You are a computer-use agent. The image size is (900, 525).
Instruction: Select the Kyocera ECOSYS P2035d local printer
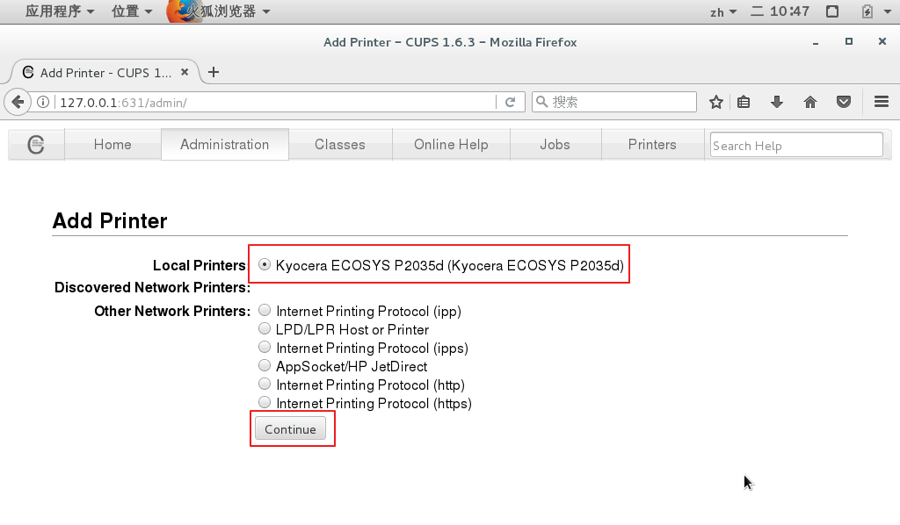coord(265,265)
